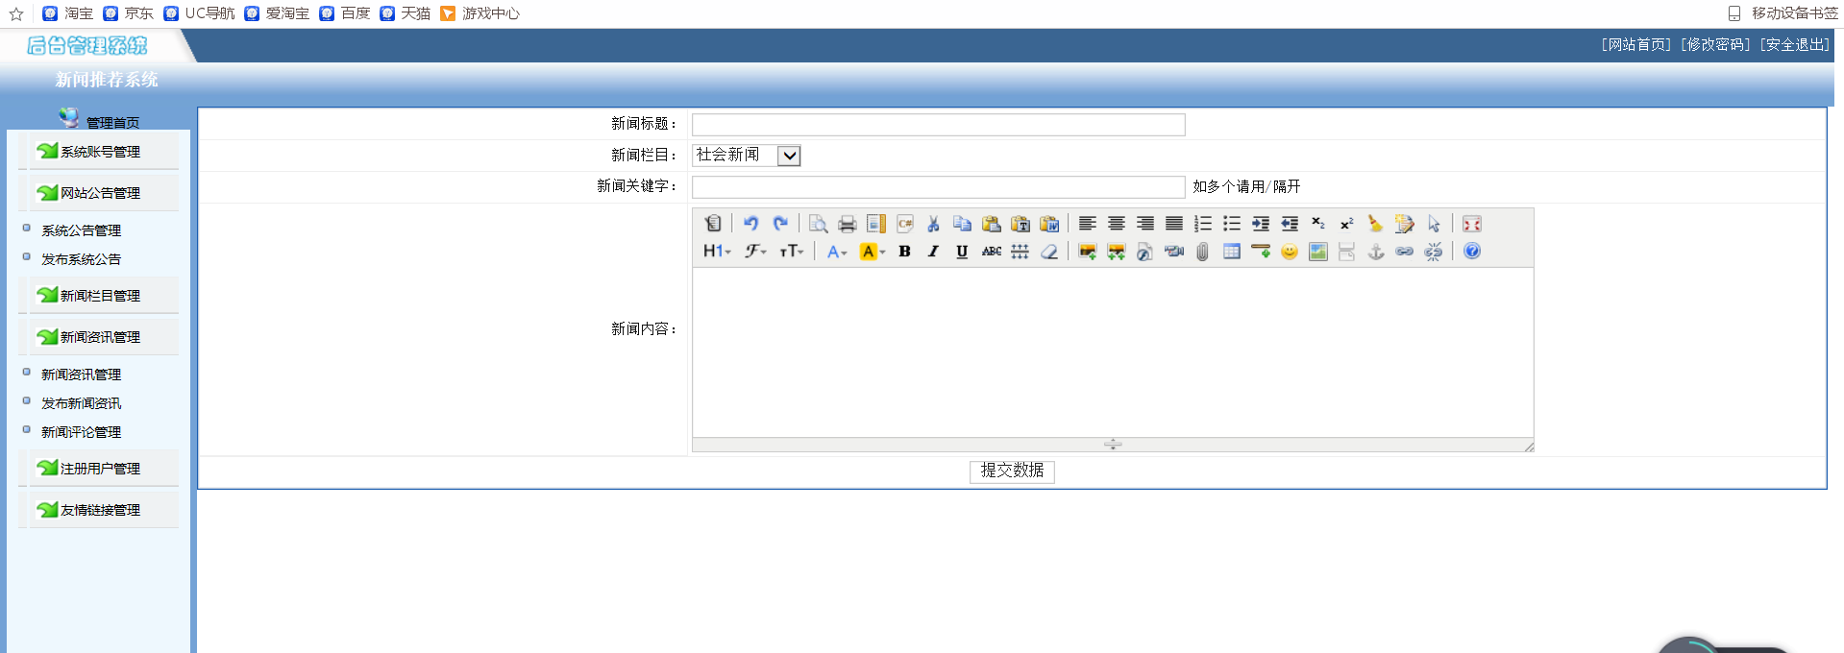Screen dimensions: 1844x653
Task: Open the font family dropdown
Action: [755, 252]
